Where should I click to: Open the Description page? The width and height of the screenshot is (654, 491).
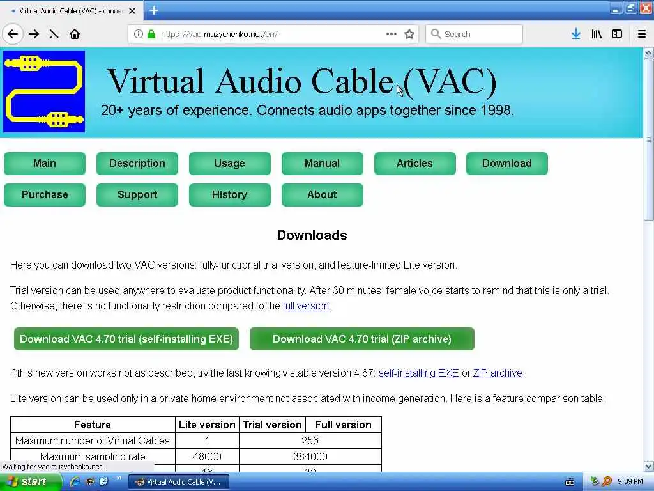137,163
